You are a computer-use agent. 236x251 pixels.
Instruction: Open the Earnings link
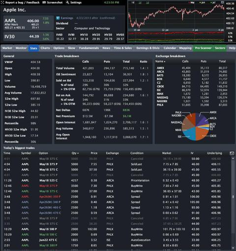coord(67,18)
